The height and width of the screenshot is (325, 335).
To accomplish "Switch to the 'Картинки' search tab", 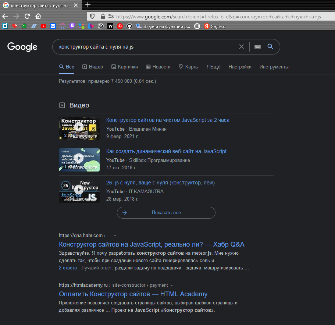I will [125, 67].
